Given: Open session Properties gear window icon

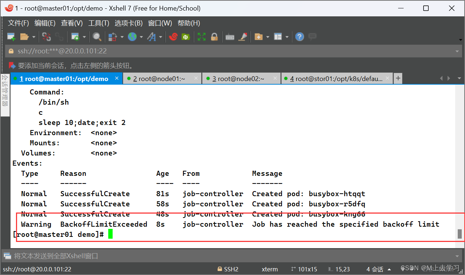Looking at the screenshot, I should coord(75,37).
